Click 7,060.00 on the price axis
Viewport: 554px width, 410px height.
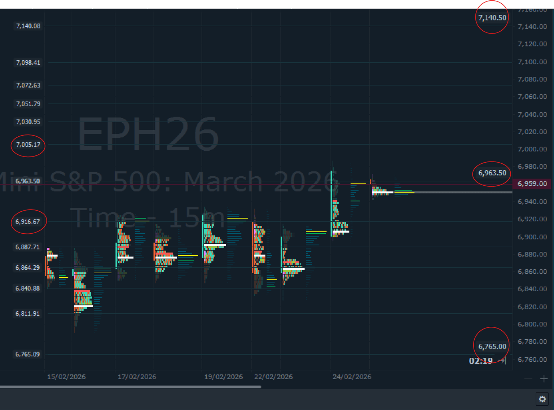click(x=532, y=97)
